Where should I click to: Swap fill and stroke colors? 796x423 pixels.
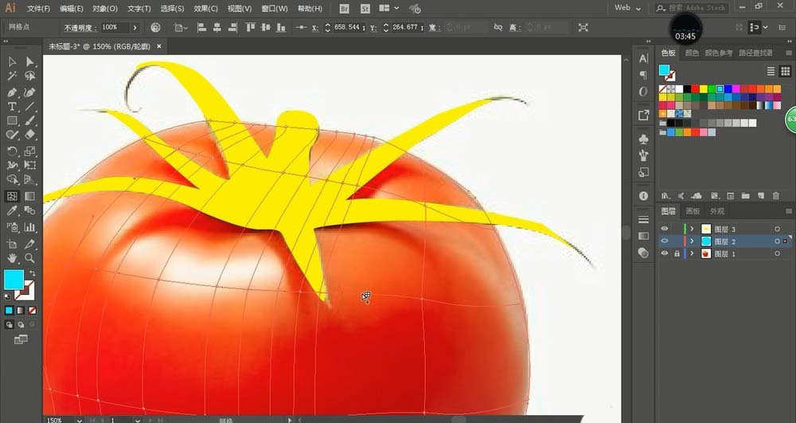click(x=32, y=273)
